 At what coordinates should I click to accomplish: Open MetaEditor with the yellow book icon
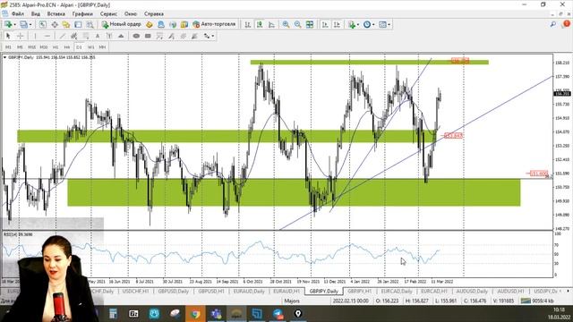pos(150,24)
